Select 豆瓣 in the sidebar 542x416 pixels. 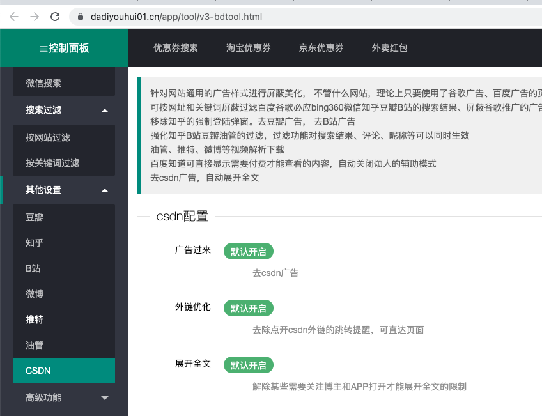(x=64, y=217)
